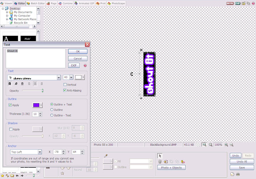Open the font size dropdown arrow
Image resolution: width=256 pixels, height=179 pixels.
(71, 77)
